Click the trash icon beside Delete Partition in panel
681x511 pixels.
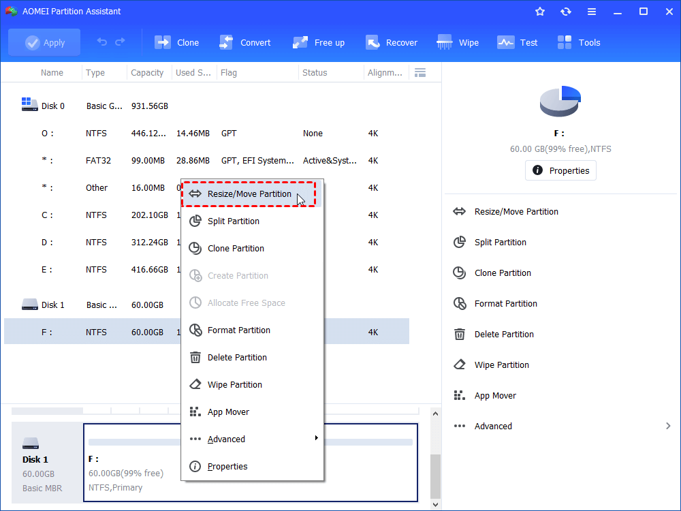coord(460,334)
